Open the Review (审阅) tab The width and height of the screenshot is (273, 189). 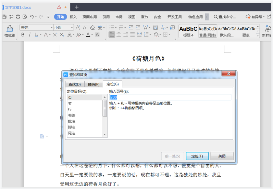(x=119, y=17)
